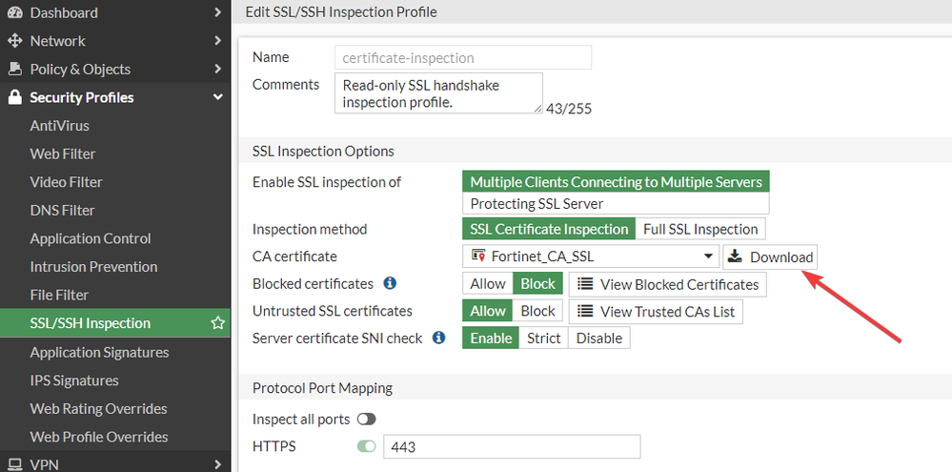Click the info icon beside Blocked certificates

[390, 283]
